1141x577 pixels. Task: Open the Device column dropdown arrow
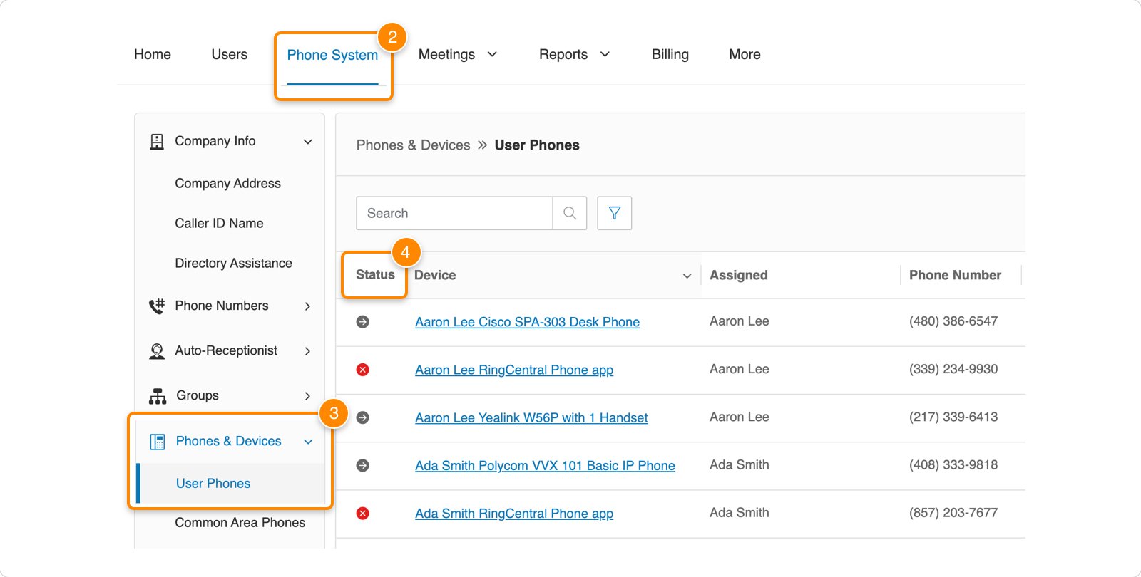687,276
